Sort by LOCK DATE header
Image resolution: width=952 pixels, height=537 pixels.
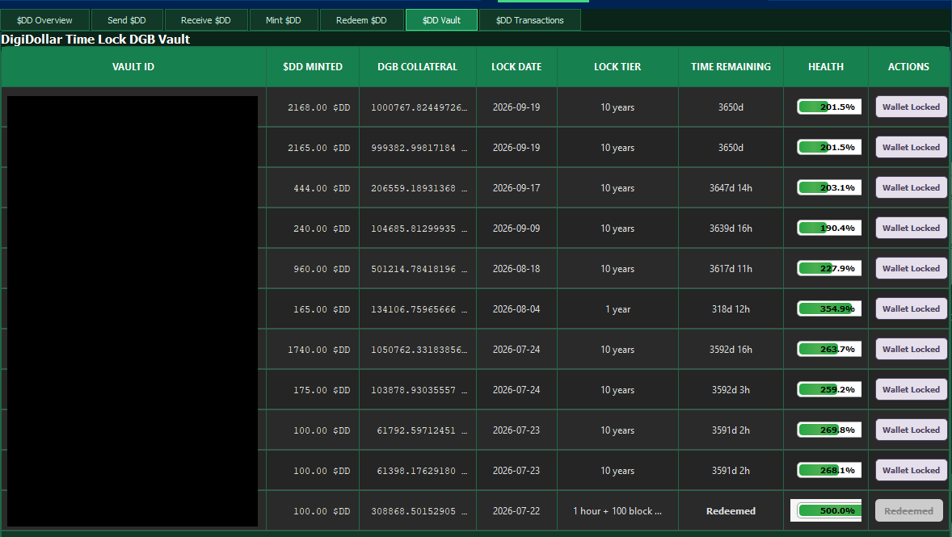516,67
